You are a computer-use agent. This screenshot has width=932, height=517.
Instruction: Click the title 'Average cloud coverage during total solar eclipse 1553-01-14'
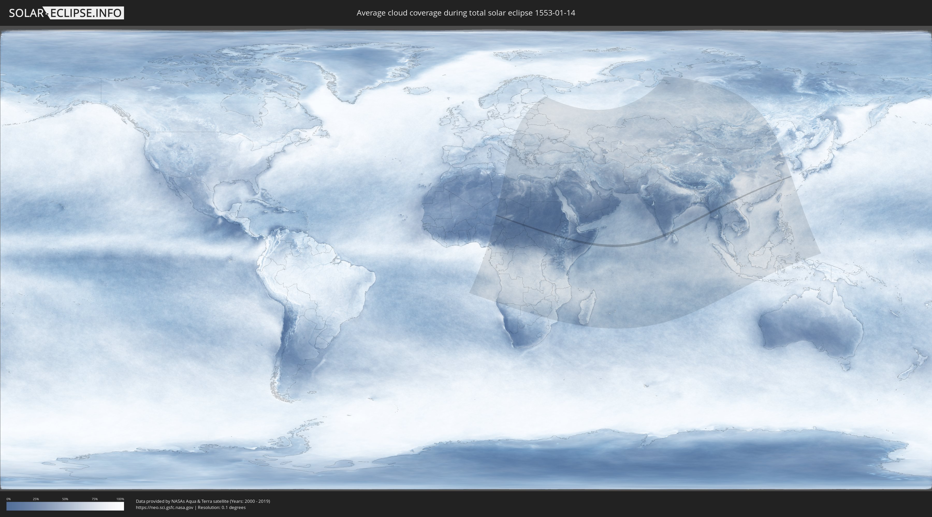point(466,13)
